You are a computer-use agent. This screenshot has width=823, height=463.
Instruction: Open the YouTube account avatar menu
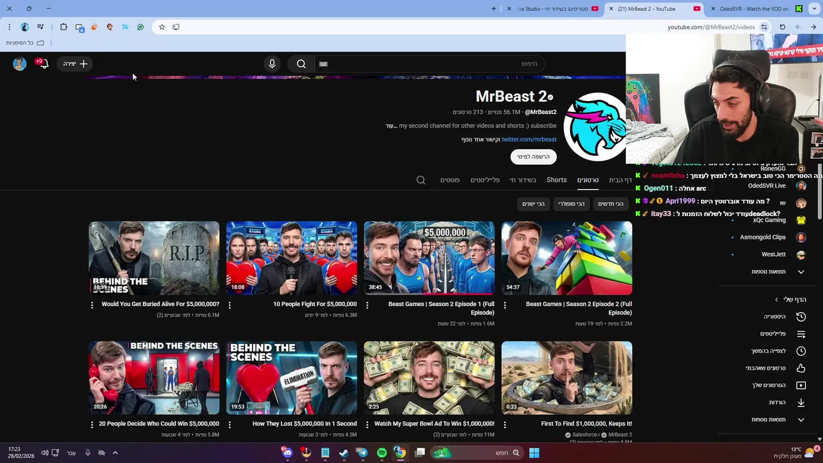pyautogui.click(x=19, y=64)
